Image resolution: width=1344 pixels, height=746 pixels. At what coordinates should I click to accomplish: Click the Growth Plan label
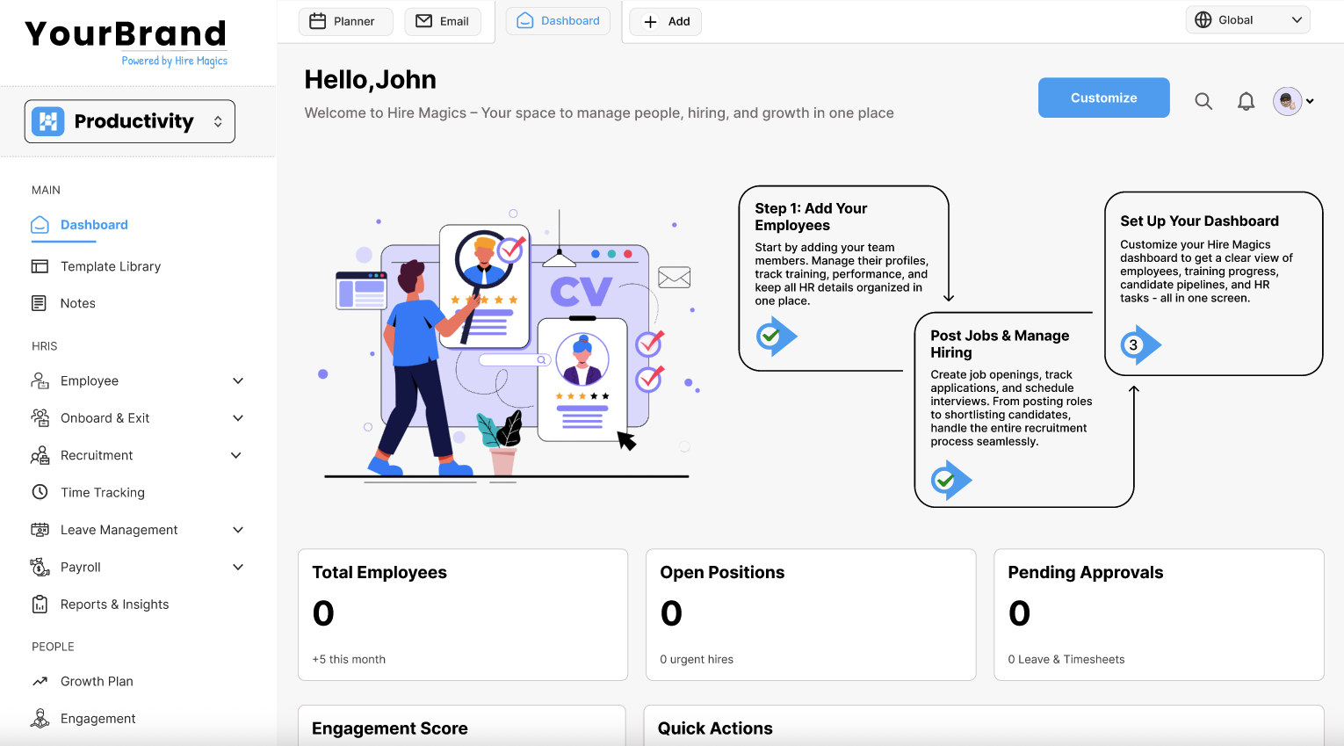point(97,681)
